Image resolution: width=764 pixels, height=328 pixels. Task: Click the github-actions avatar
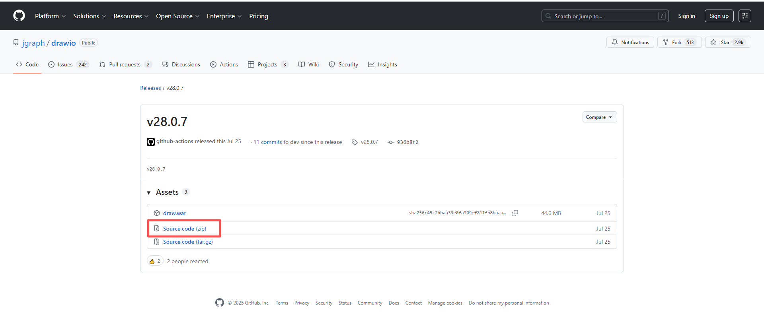click(151, 142)
